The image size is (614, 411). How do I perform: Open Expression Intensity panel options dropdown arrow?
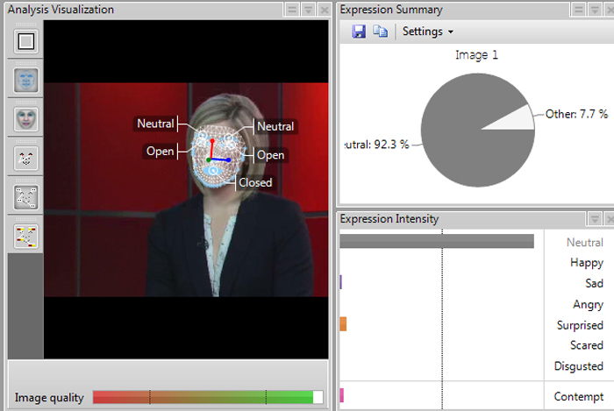595,219
